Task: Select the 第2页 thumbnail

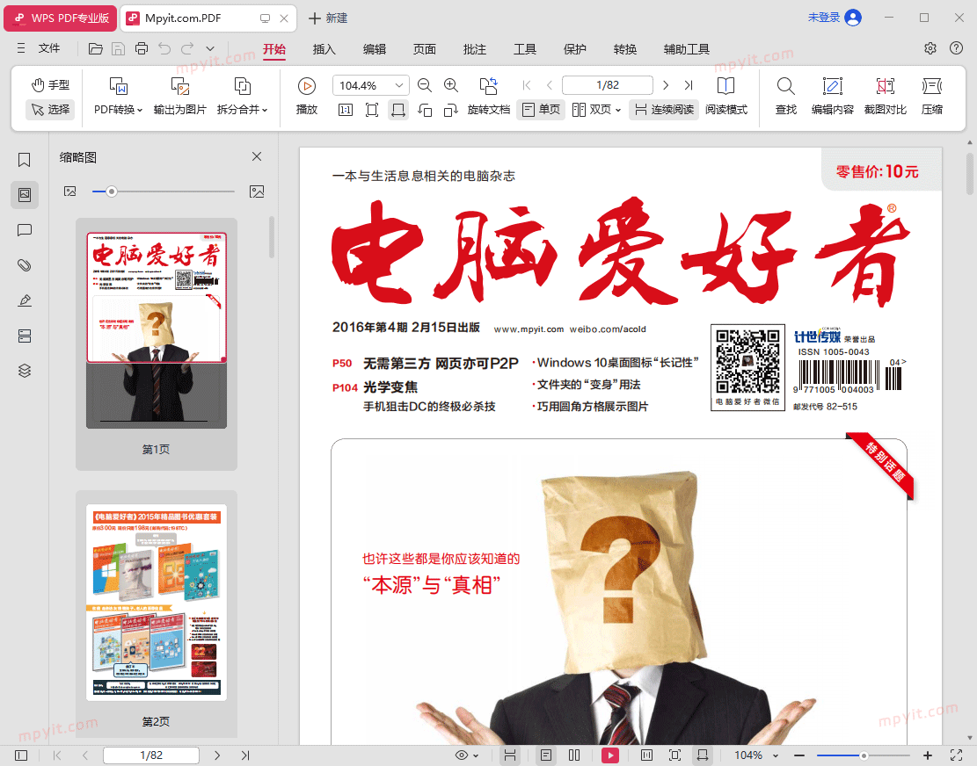Action: [x=157, y=613]
